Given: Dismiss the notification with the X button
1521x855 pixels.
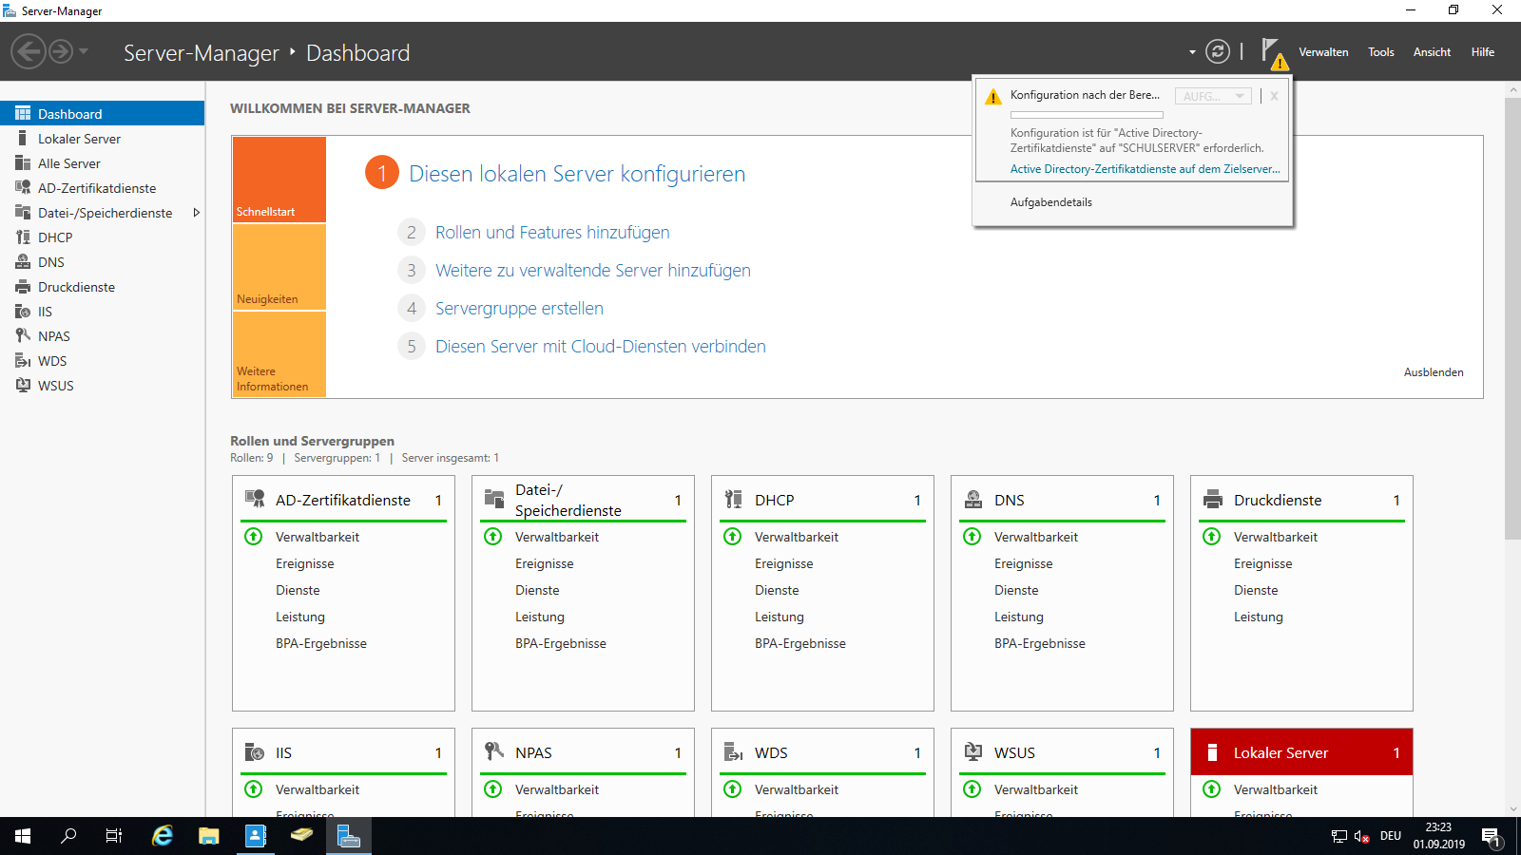Looking at the screenshot, I should coord(1274,96).
